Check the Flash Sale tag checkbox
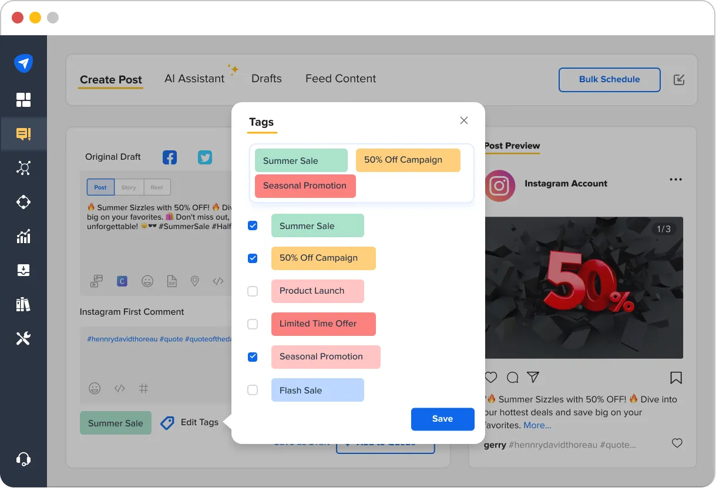 (x=253, y=390)
